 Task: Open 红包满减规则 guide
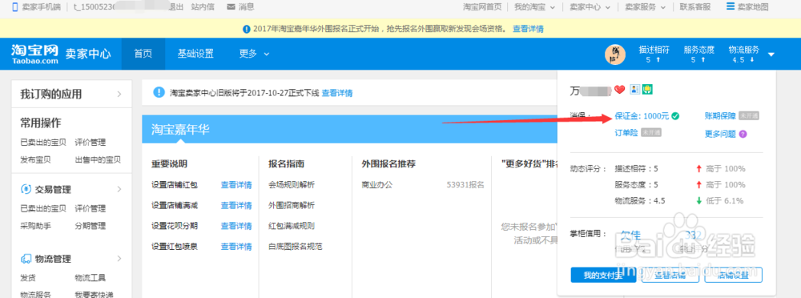(292, 226)
